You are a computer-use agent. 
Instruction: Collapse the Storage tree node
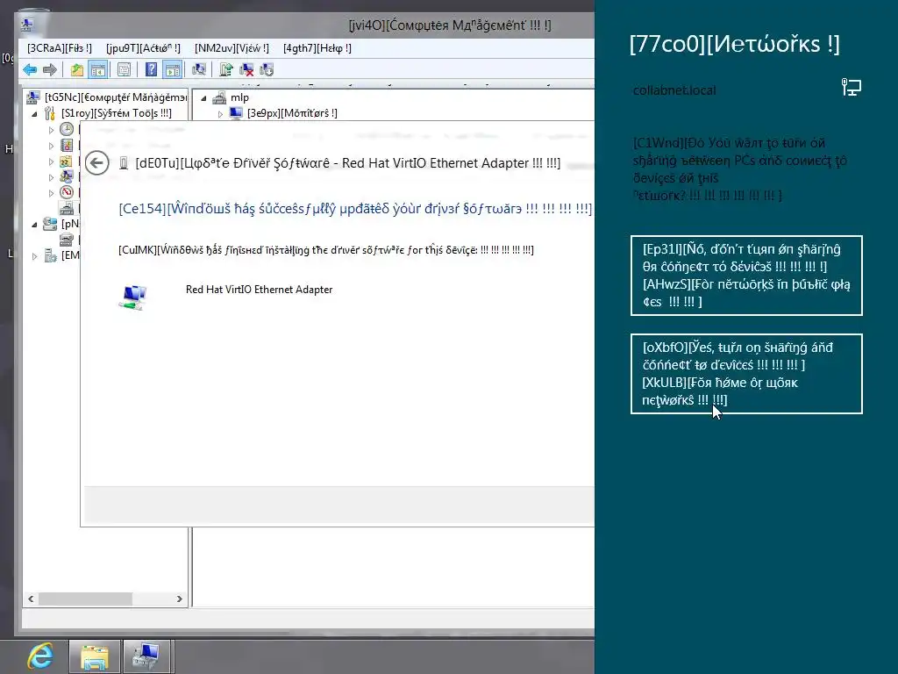pos(34,225)
